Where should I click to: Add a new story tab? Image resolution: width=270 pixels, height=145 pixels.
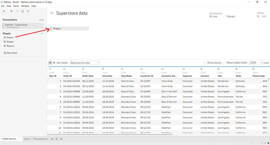tap(61, 139)
